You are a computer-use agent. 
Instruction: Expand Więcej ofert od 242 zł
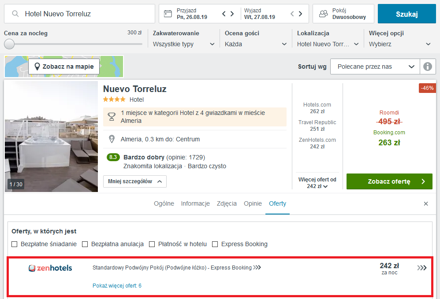point(317,183)
